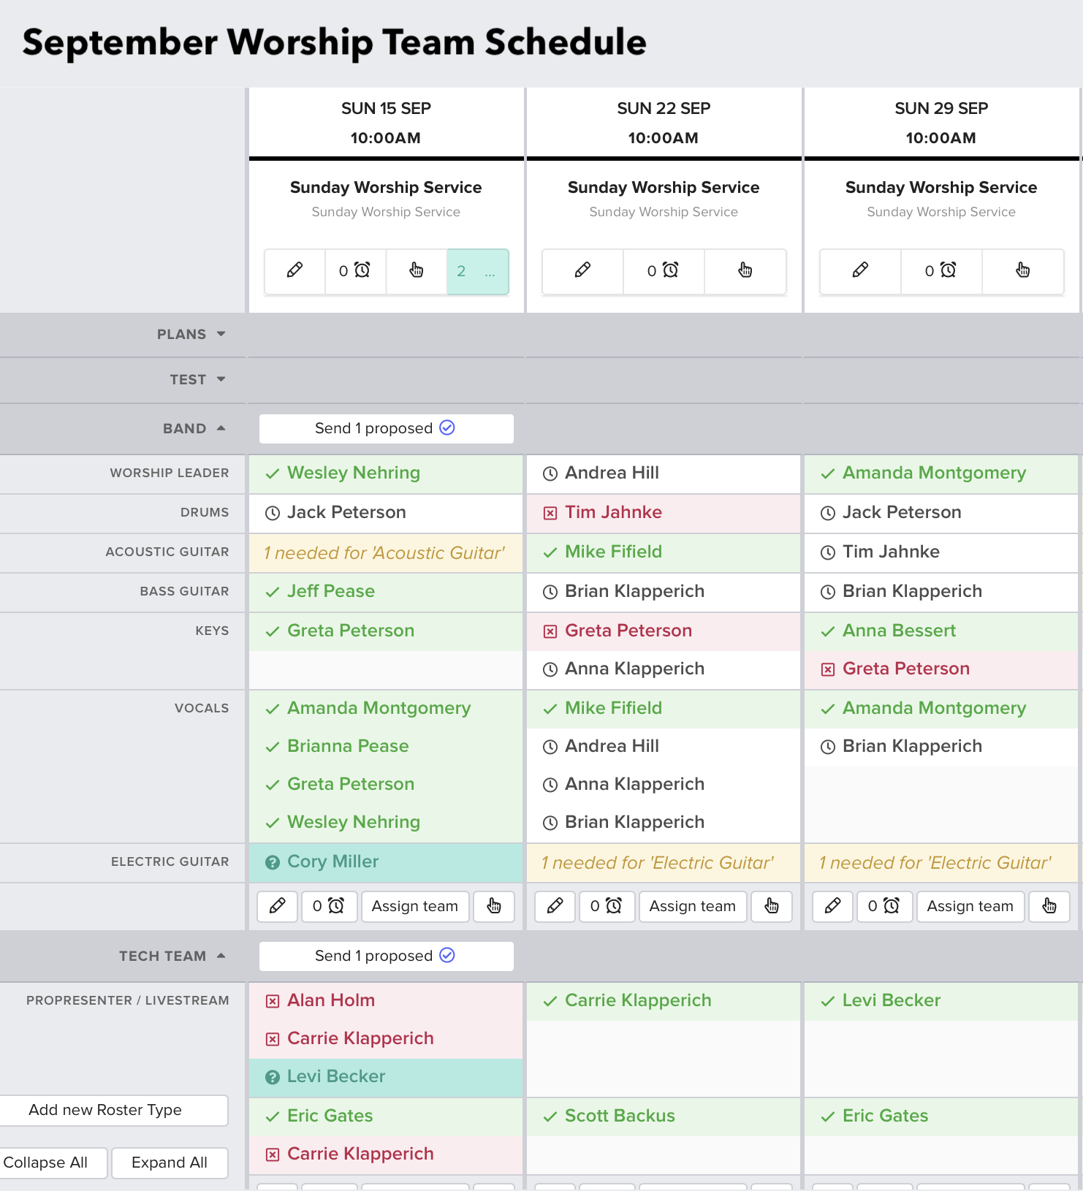Click Band pencil edit icon under Sun 22 Sep
The width and height of the screenshot is (1083, 1191).
555,906
